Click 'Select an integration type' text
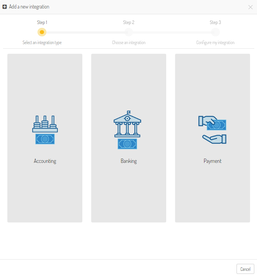The image size is (257, 277). coord(42,43)
